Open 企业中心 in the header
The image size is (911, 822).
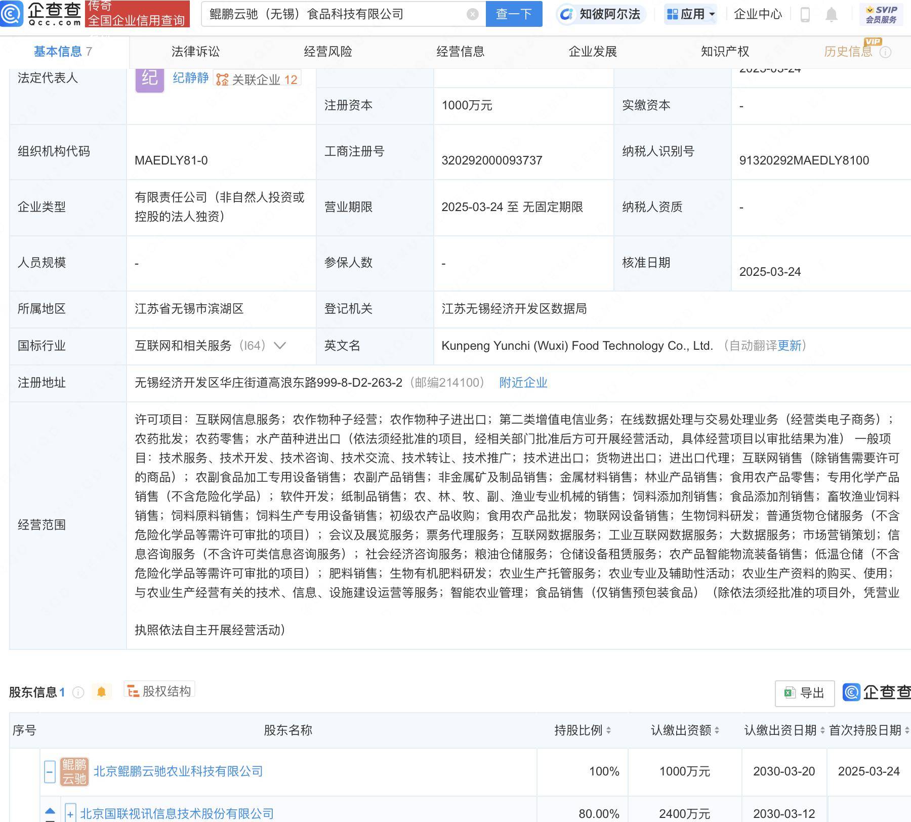[758, 14]
